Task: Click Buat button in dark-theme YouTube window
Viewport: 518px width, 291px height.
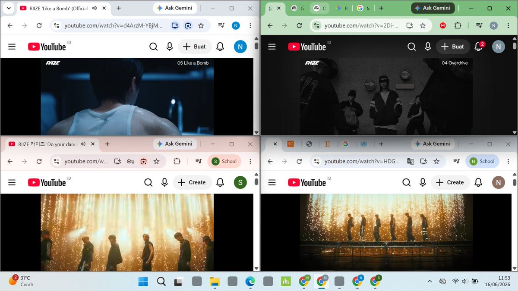Action: pyautogui.click(x=452, y=47)
